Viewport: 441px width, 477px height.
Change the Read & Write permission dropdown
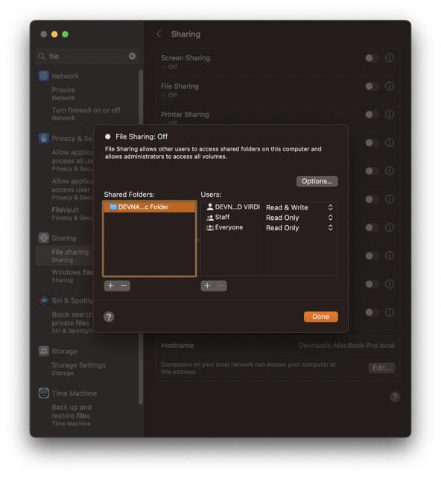pos(299,207)
